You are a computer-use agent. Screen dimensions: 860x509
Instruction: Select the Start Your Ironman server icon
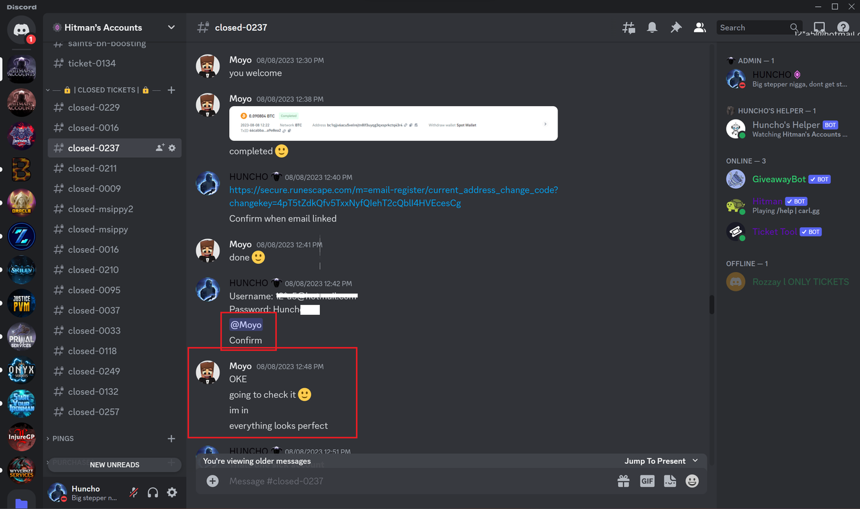coord(21,404)
